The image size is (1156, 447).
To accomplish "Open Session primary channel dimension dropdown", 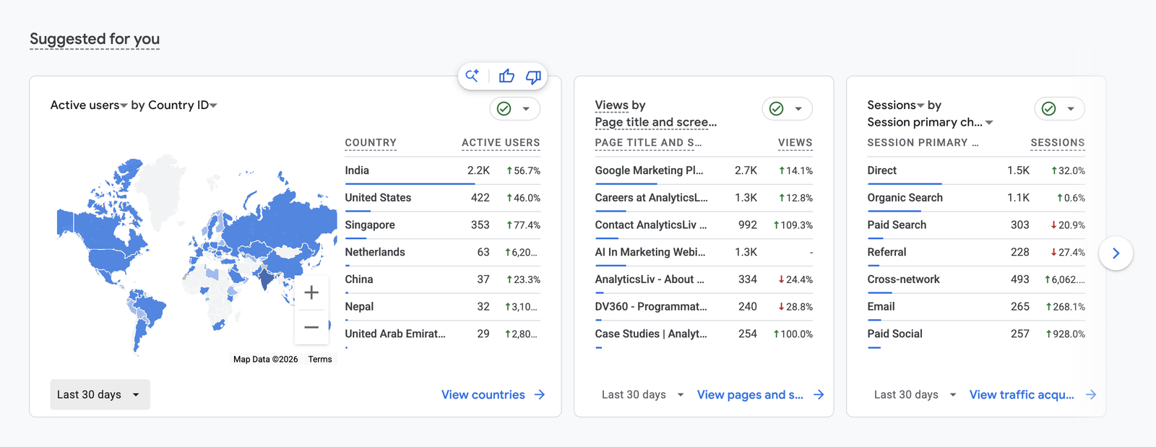I will tap(931, 123).
